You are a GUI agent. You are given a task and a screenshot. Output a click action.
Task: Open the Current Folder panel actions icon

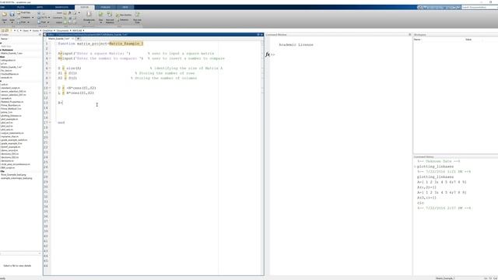pos(40,34)
